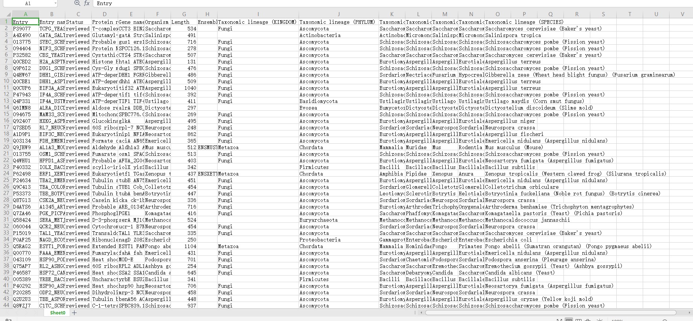Switch to the Sheet0 tab
The width and height of the screenshot is (693, 321).
(x=58, y=313)
